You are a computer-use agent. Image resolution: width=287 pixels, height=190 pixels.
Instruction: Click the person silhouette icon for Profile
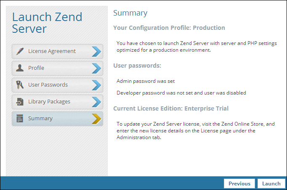click(x=20, y=68)
